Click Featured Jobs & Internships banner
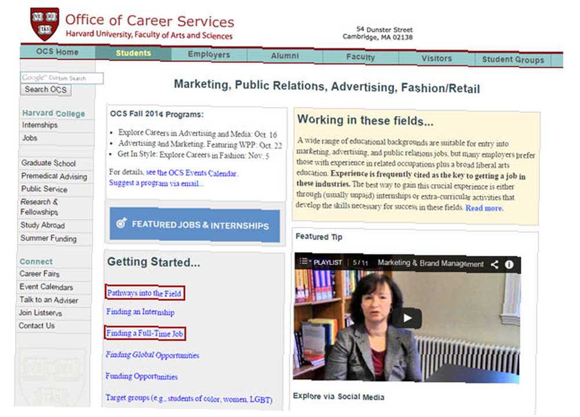Image resolution: width=580 pixels, height=417 pixels. click(195, 224)
